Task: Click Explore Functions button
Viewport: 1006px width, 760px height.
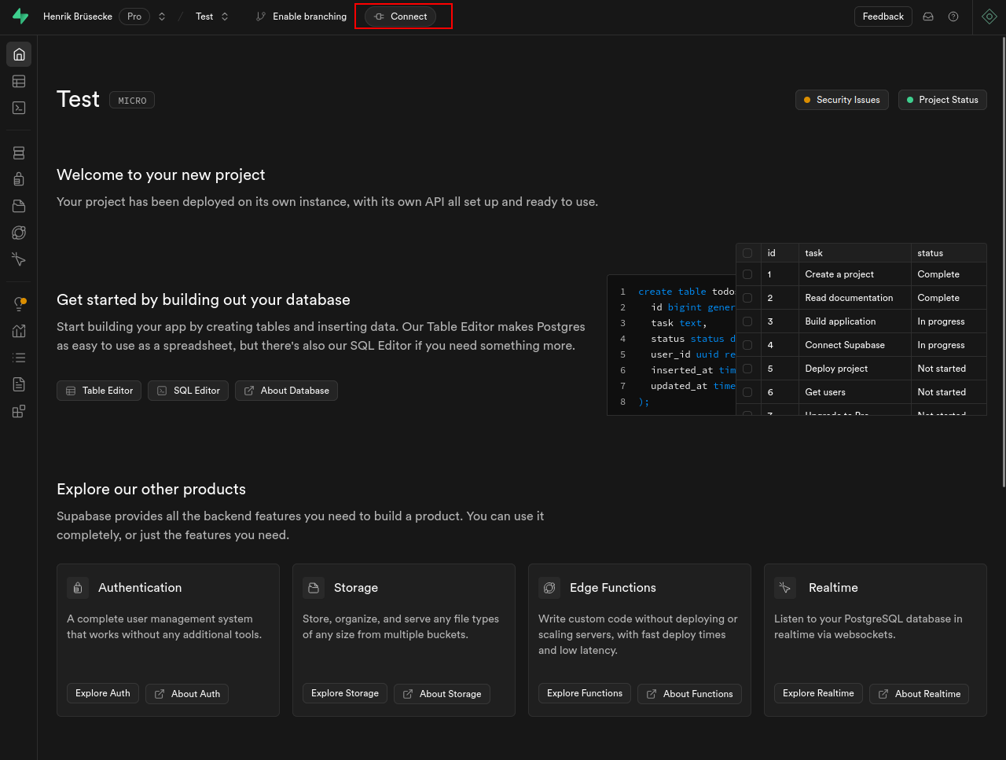Action: point(585,693)
